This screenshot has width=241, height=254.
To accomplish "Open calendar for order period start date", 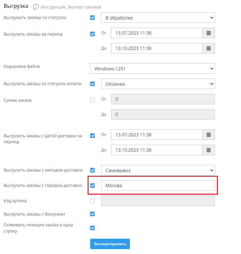I will (209, 33).
